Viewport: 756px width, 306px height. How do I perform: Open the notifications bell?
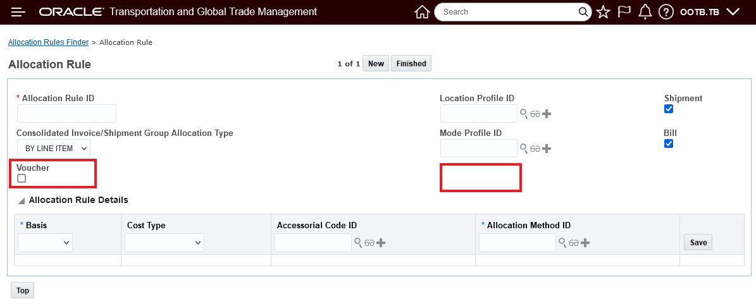pyautogui.click(x=645, y=12)
